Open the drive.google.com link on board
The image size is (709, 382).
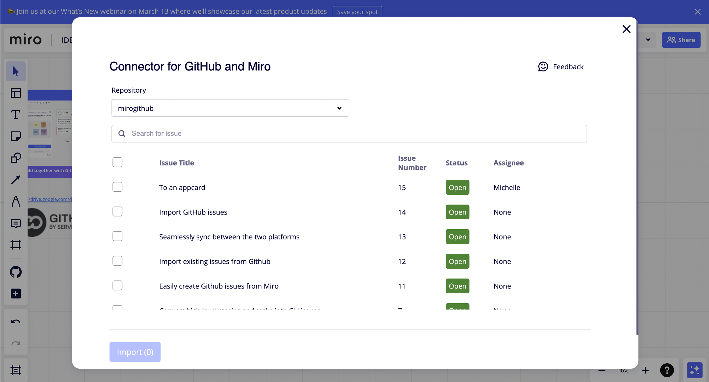pos(50,199)
